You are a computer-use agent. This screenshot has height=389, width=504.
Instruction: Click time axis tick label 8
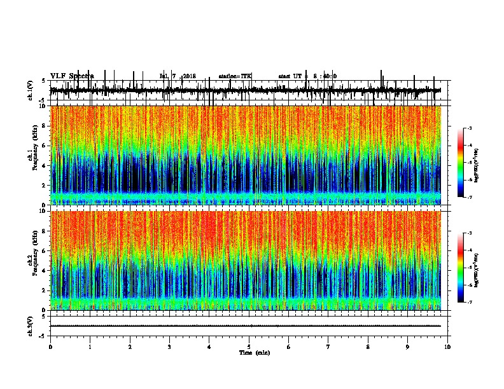368,347
